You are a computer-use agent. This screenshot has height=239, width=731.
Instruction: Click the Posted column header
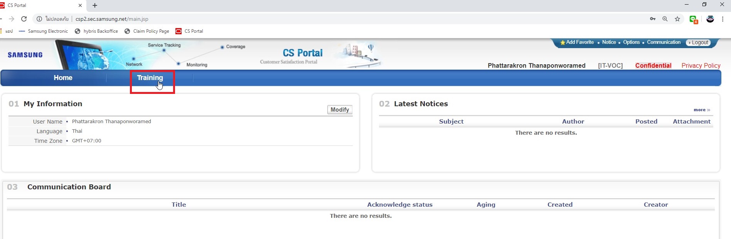[x=646, y=121]
